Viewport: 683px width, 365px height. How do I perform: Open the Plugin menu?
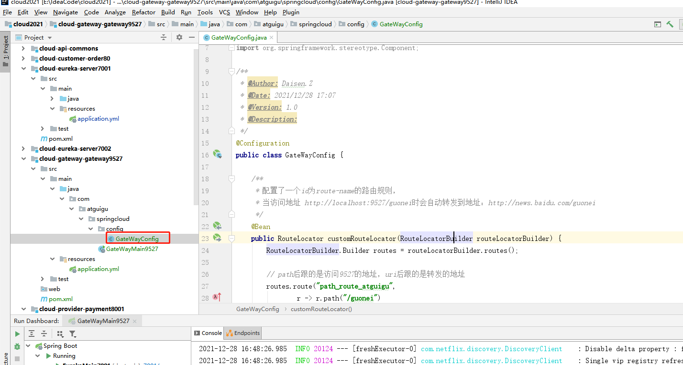(x=291, y=12)
